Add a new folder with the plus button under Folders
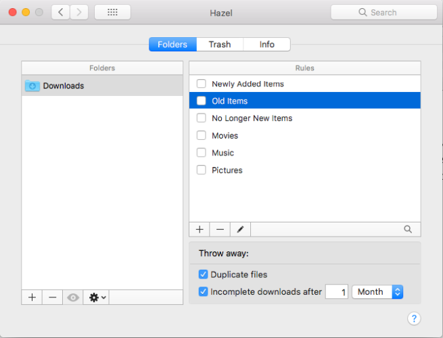443x338 pixels. coord(32,297)
